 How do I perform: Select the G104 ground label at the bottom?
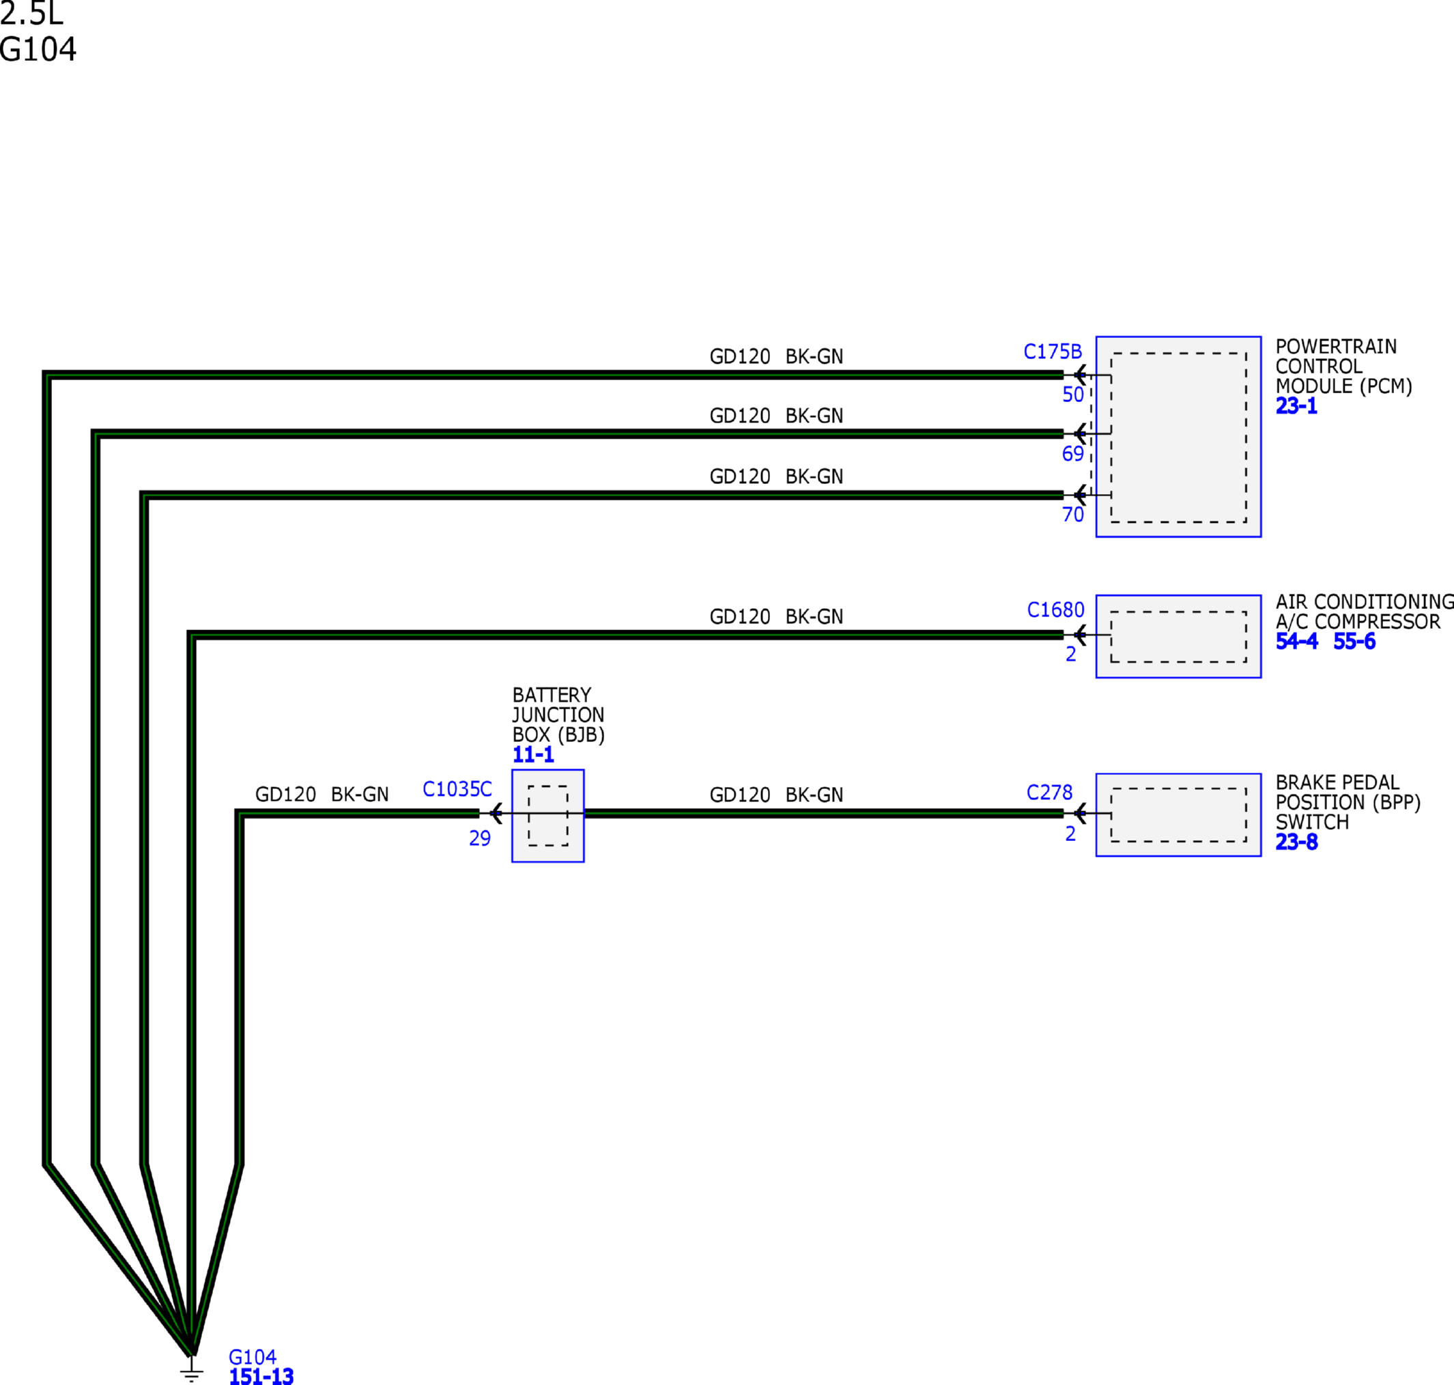(x=252, y=1357)
